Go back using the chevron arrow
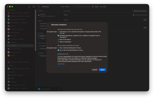Image resolution: width=154 pixels, height=99 pixels. [39, 7]
